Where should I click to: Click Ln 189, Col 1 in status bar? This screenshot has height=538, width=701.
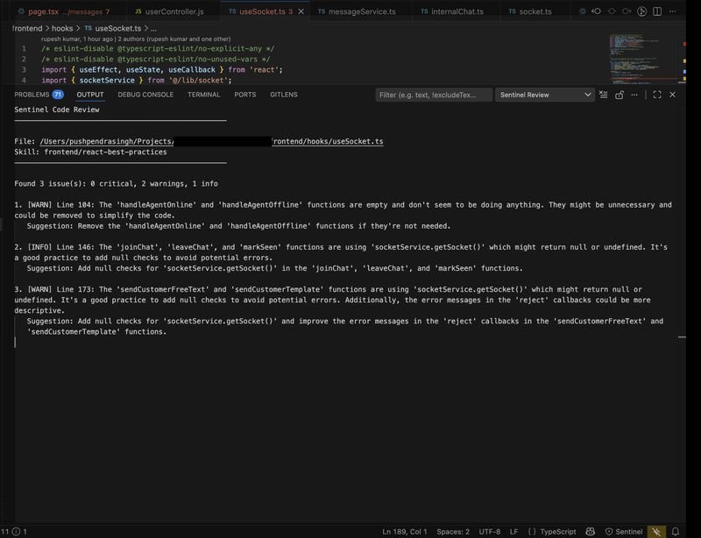point(405,531)
